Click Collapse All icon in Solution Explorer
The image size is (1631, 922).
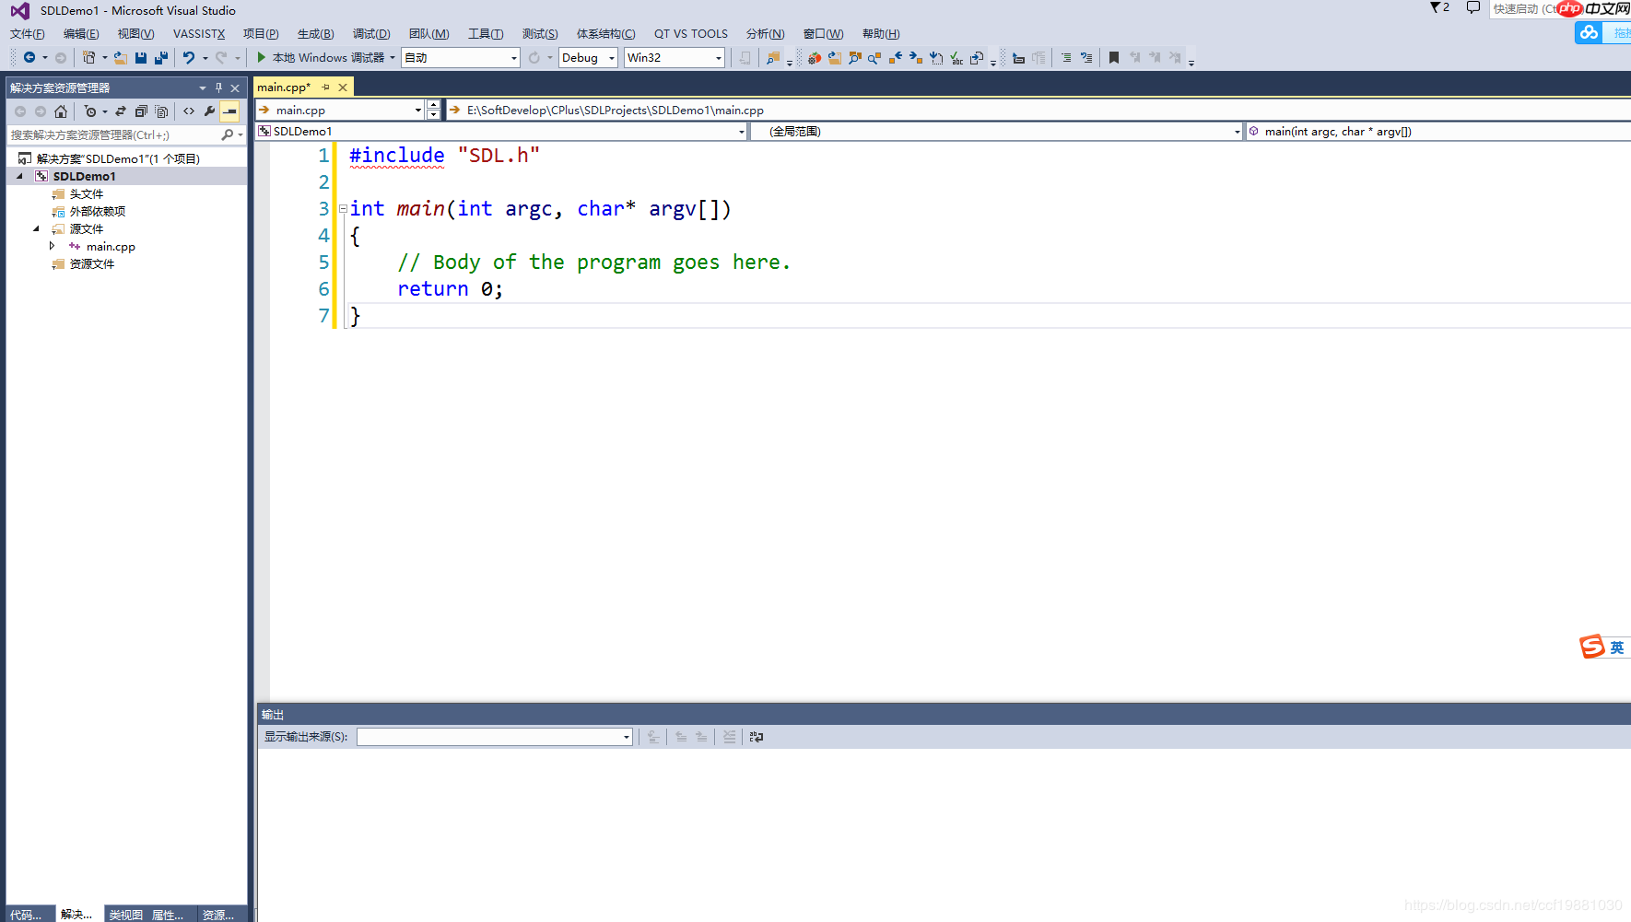(x=141, y=111)
